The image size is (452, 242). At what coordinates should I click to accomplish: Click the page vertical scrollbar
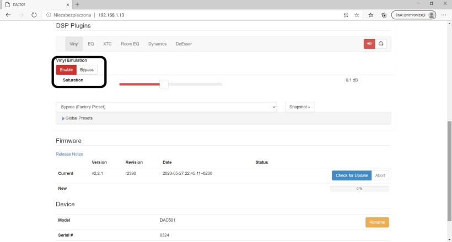pos(449,171)
